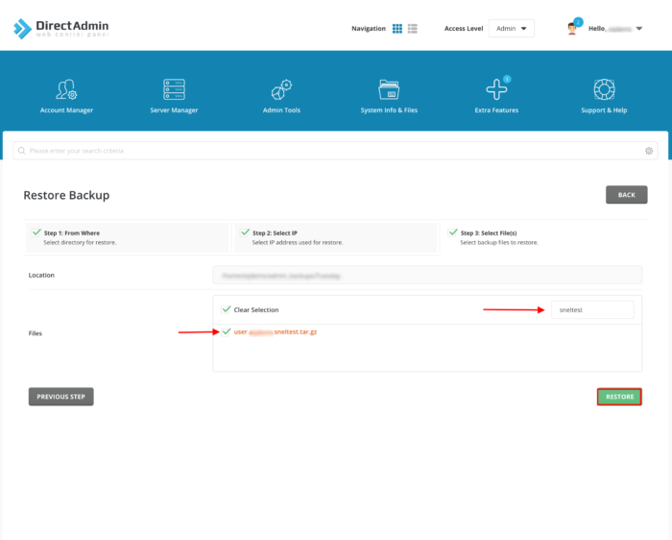The height and width of the screenshot is (540, 672).
Task: Open the Account Manager icon
Action: pos(66,90)
